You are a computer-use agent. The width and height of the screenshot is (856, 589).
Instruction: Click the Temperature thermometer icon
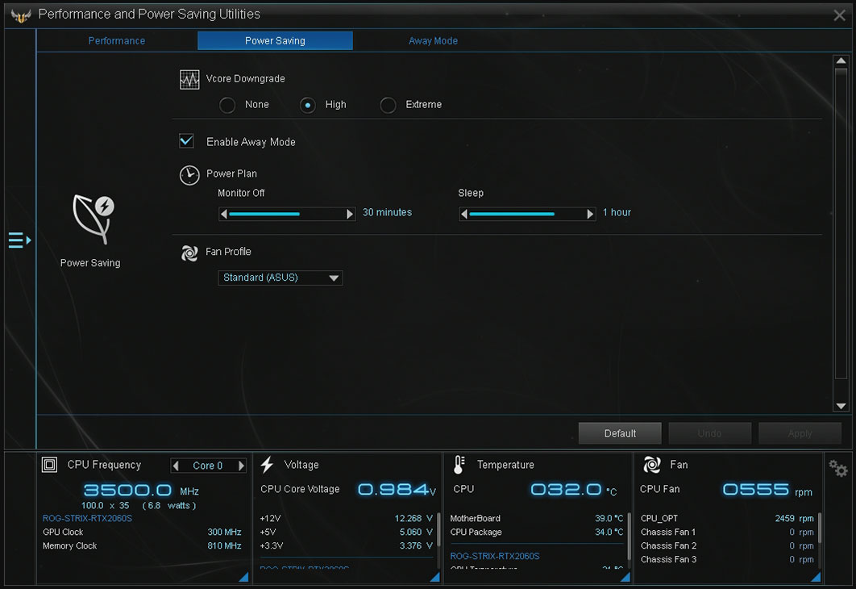(459, 465)
